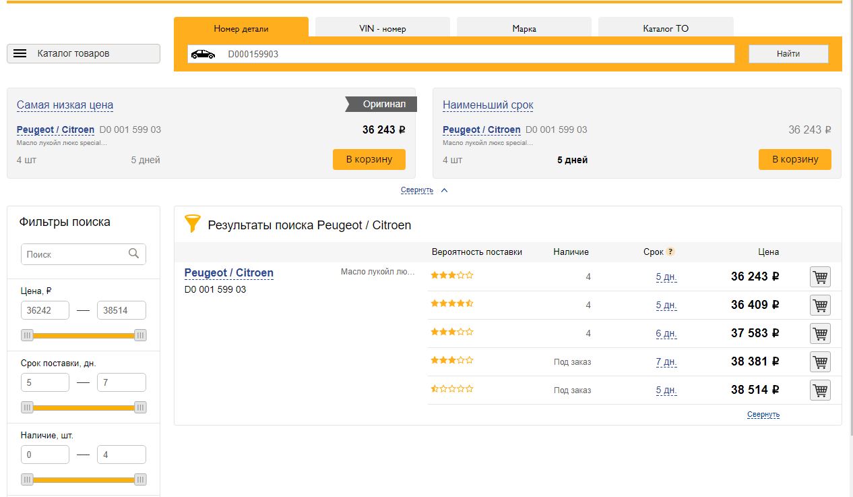Add the 37 583 ₽ offer to cart
853x497 pixels.
point(820,333)
